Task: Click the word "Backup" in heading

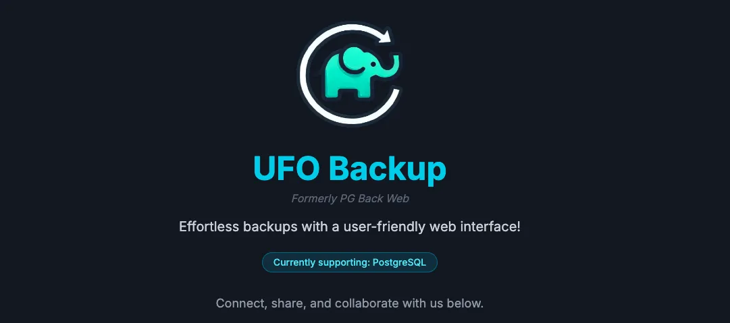Action: (x=388, y=169)
